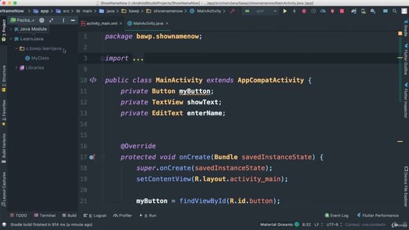This screenshot has height=230, width=409.
Task: Expand the first module node in Project tree
Action: pos(11,29)
